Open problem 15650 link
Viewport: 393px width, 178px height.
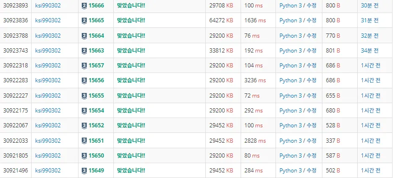96,156
